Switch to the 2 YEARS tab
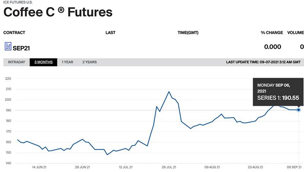Image resolution: width=304 pixels, height=172 pixels. point(90,62)
